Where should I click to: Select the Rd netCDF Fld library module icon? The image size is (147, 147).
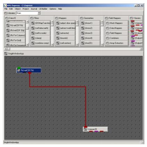[8, 25]
